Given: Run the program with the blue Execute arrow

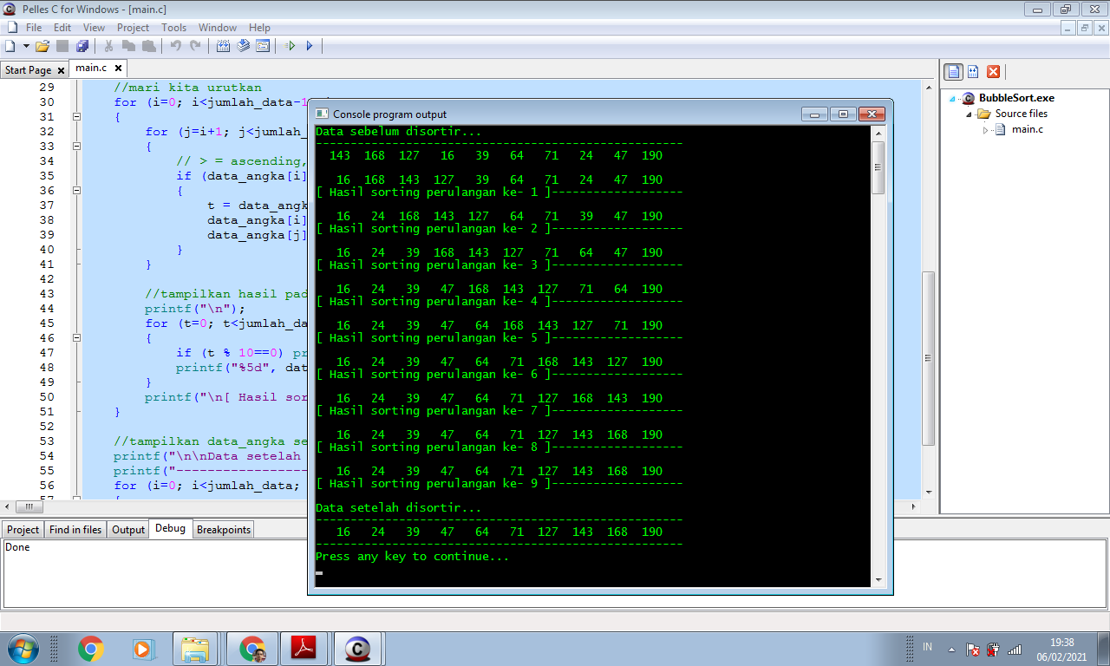Looking at the screenshot, I should point(310,46).
